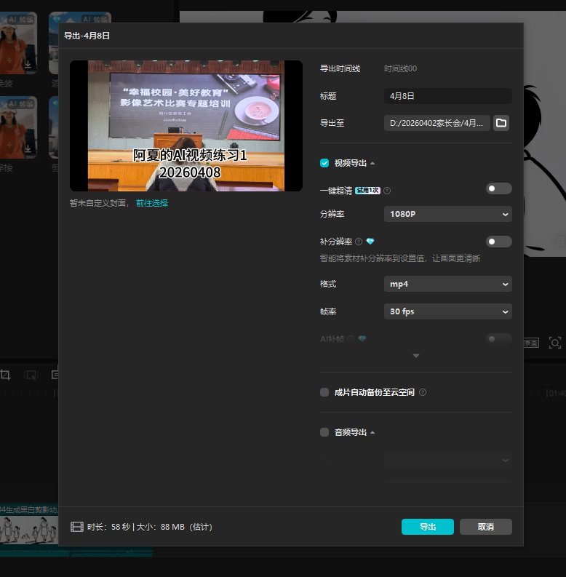Screen dimensions: 566x577
Task: Click the 时长 58秒 size estimate text
Action: (150, 527)
